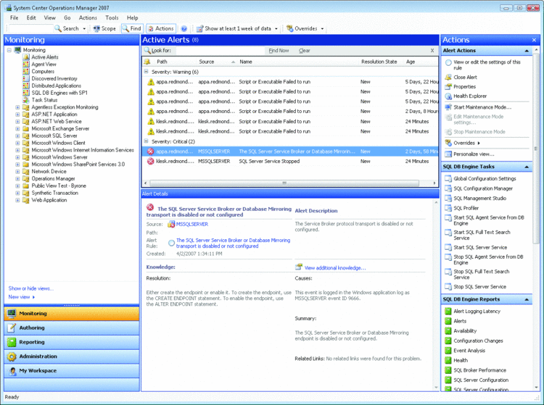544x405 pixels.
Task: Toggle the Find toolbar button
Action: 131,29
